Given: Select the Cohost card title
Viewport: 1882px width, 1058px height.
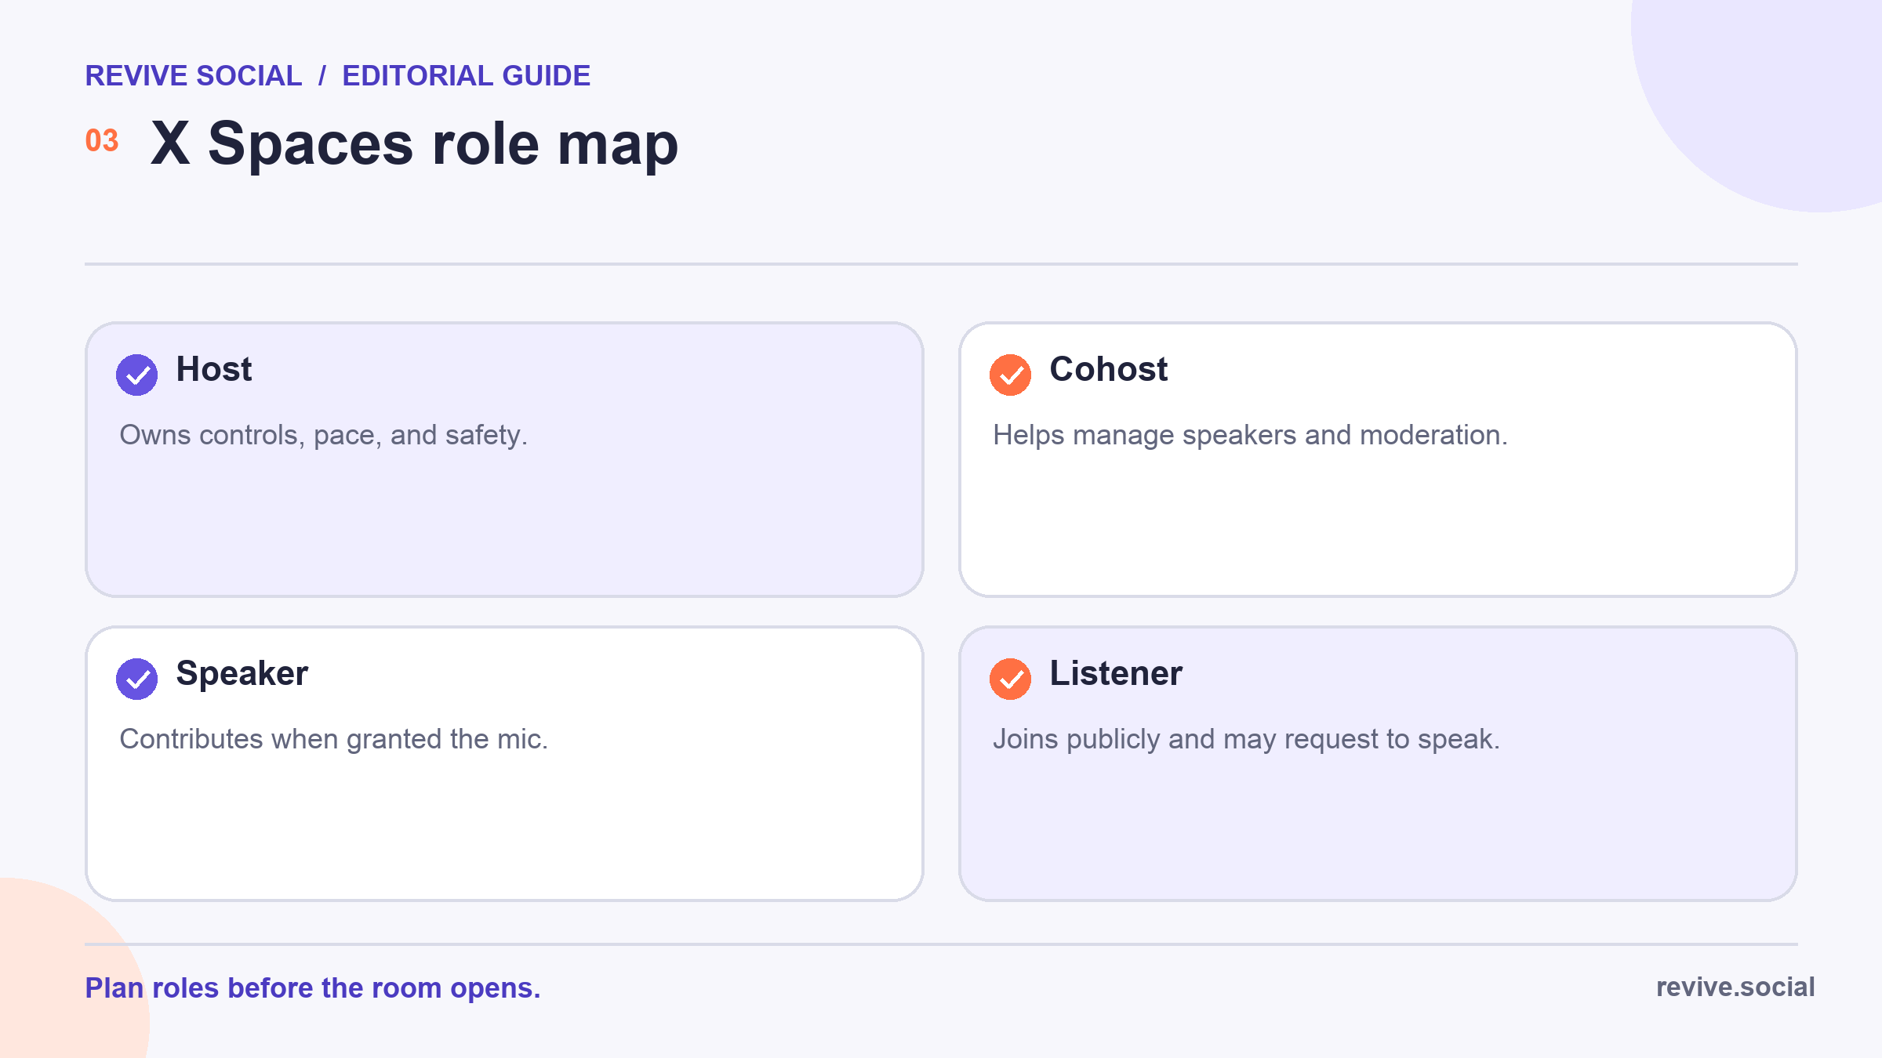Looking at the screenshot, I should (x=1109, y=369).
